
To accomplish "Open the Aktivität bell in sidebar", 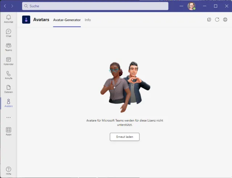I will tap(8, 19).
